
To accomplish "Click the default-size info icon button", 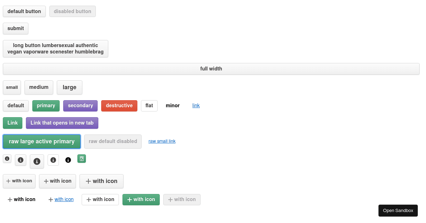I will 20,160.
